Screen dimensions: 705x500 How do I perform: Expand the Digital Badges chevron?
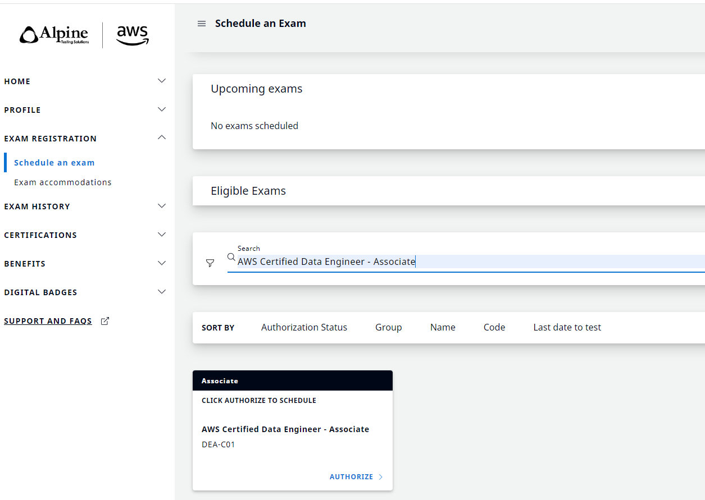point(162,292)
